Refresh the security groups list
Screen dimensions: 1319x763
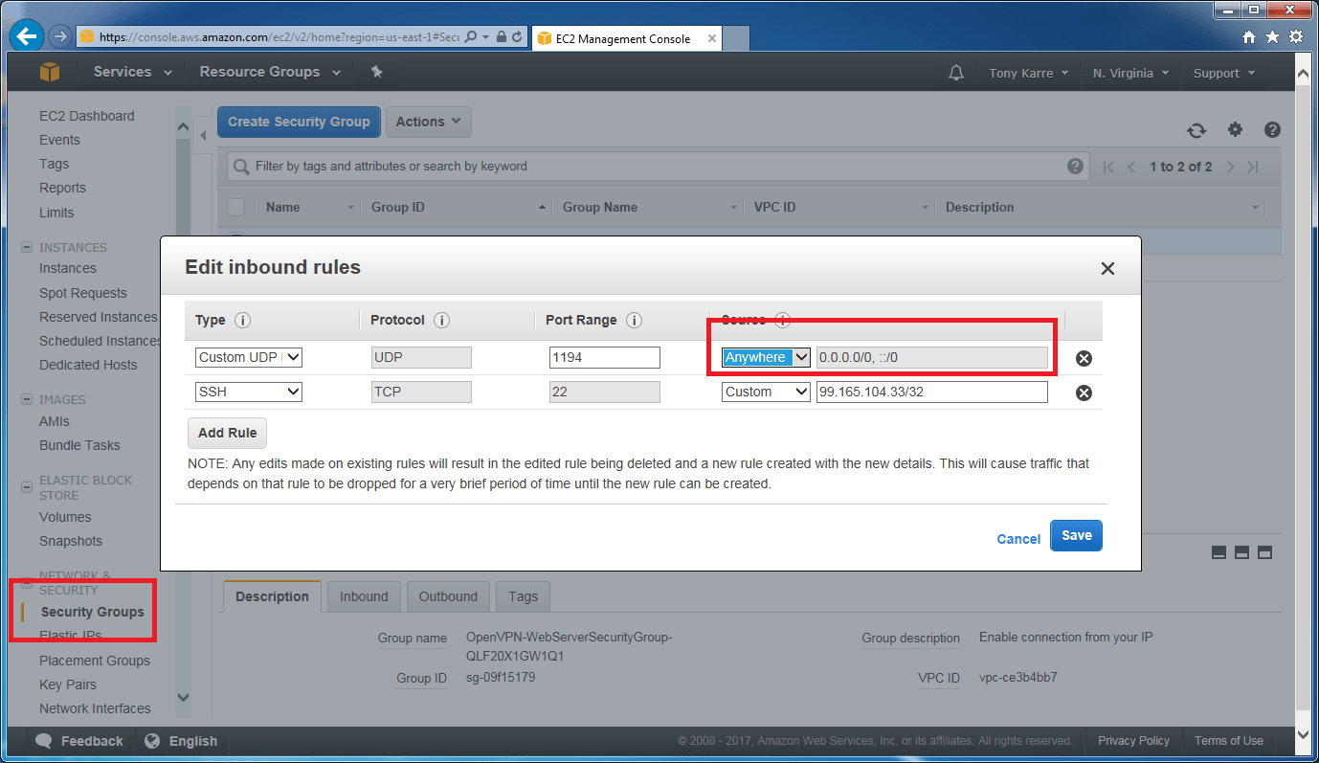click(x=1196, y=129)
